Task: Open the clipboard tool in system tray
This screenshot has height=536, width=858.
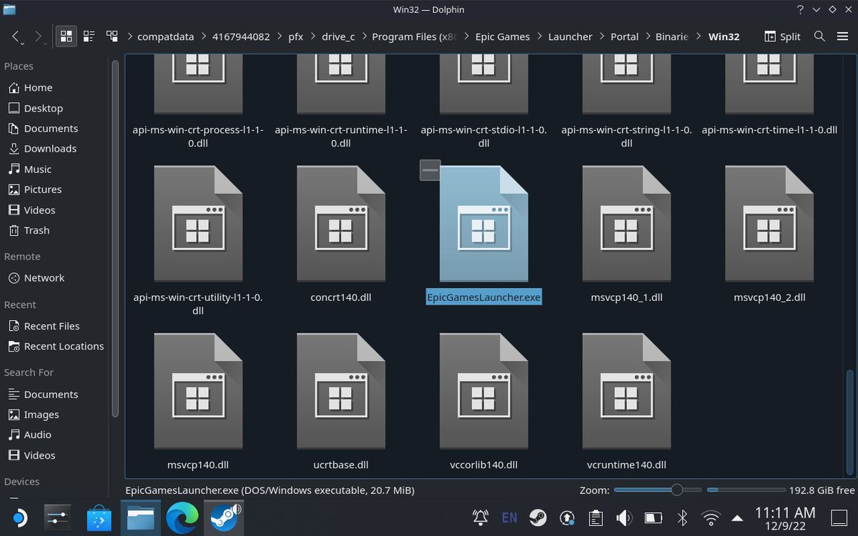Action: [596, 517]
